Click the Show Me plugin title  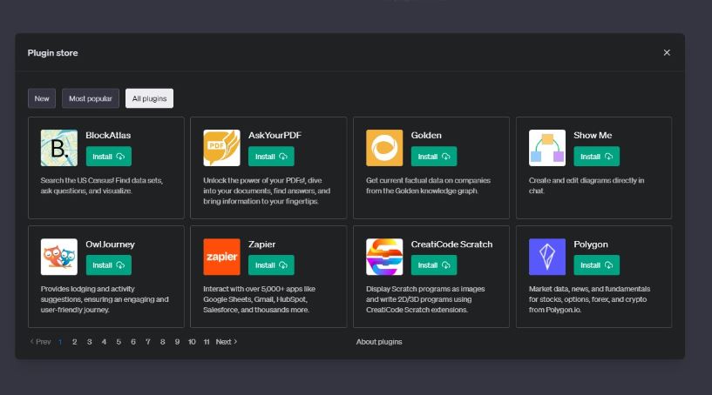click(x=593, y=135)
